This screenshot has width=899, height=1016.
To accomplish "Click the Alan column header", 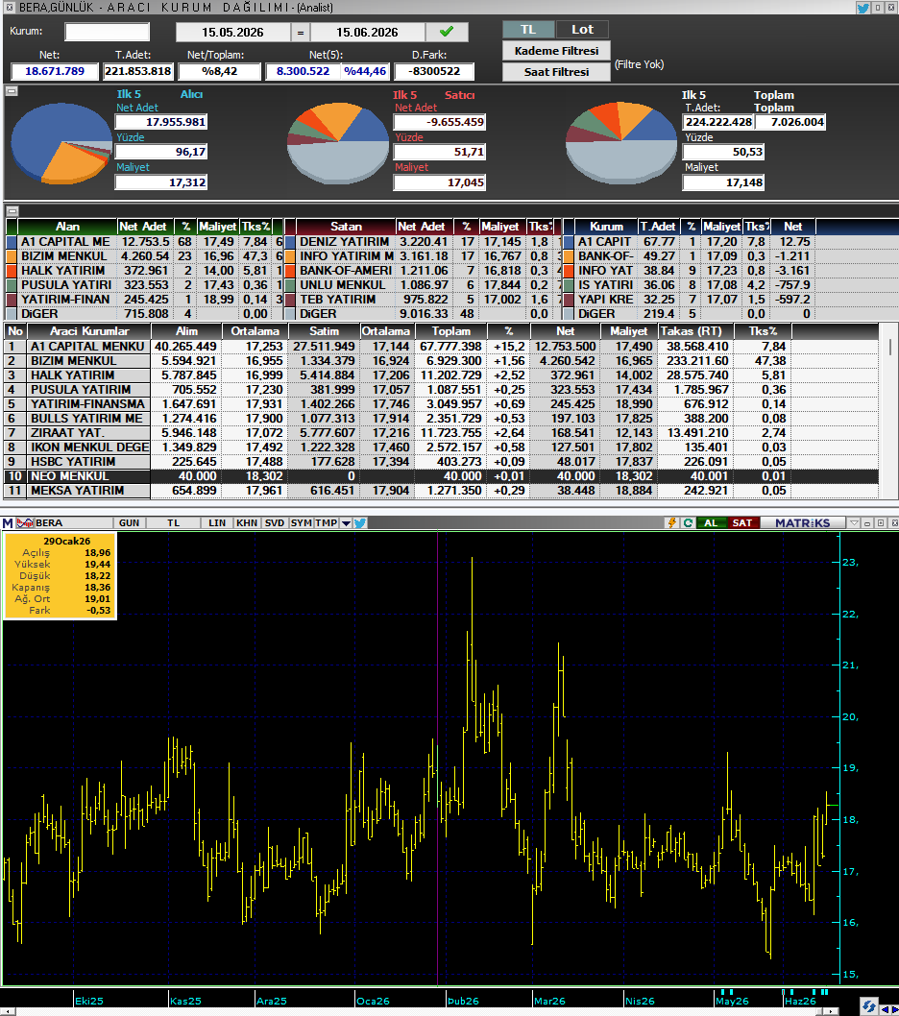I will [x=67, y=227].
